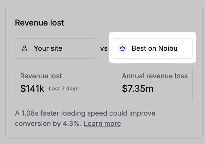Click the person icon in Your site
205x144 pixels.
pos(25,48)
